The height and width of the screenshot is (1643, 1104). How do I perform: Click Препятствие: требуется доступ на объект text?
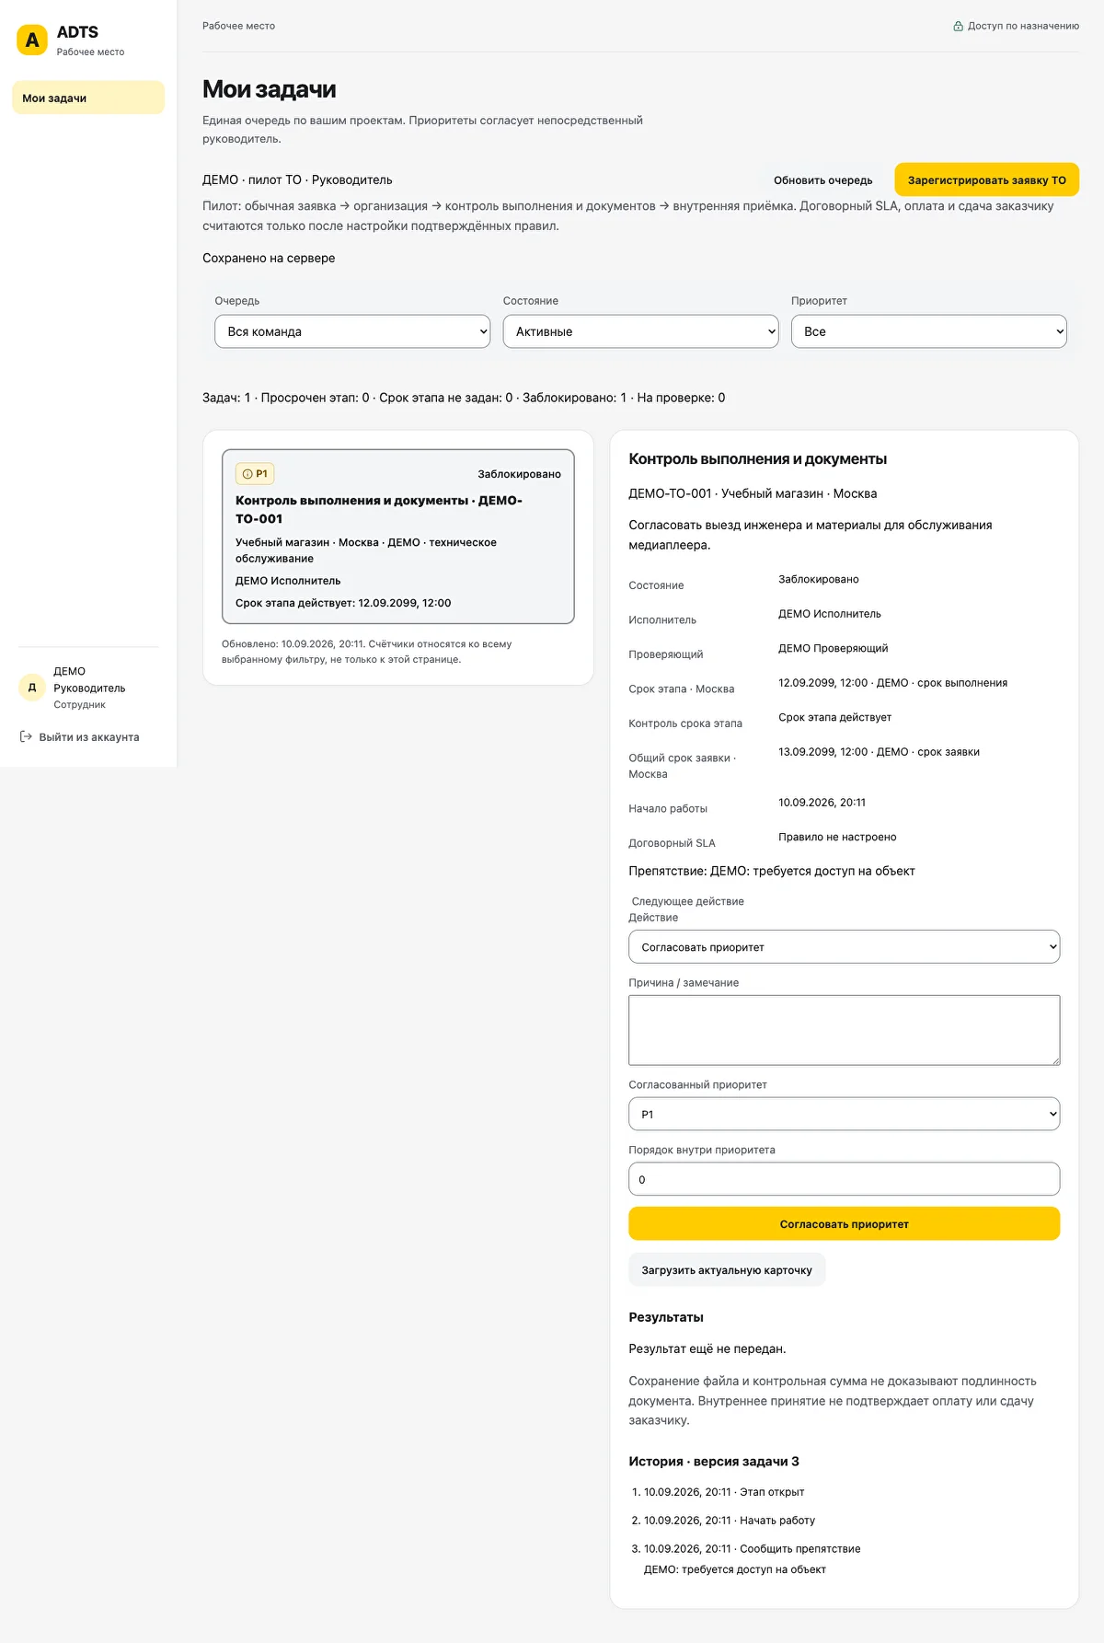click(x=771, y=871)
